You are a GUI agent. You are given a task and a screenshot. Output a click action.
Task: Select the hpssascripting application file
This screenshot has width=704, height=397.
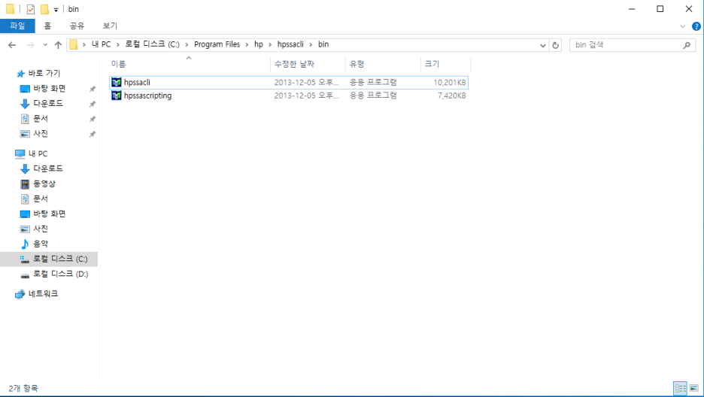pyautogui.click(x=289, y=95)
